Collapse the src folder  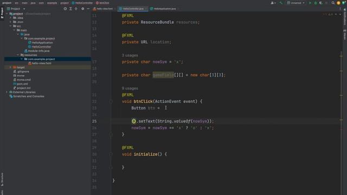[10, 26]
